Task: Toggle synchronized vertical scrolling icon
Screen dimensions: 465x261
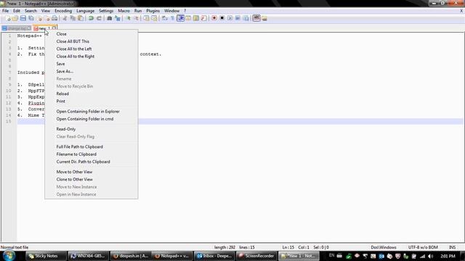Action: click(146, 18)
